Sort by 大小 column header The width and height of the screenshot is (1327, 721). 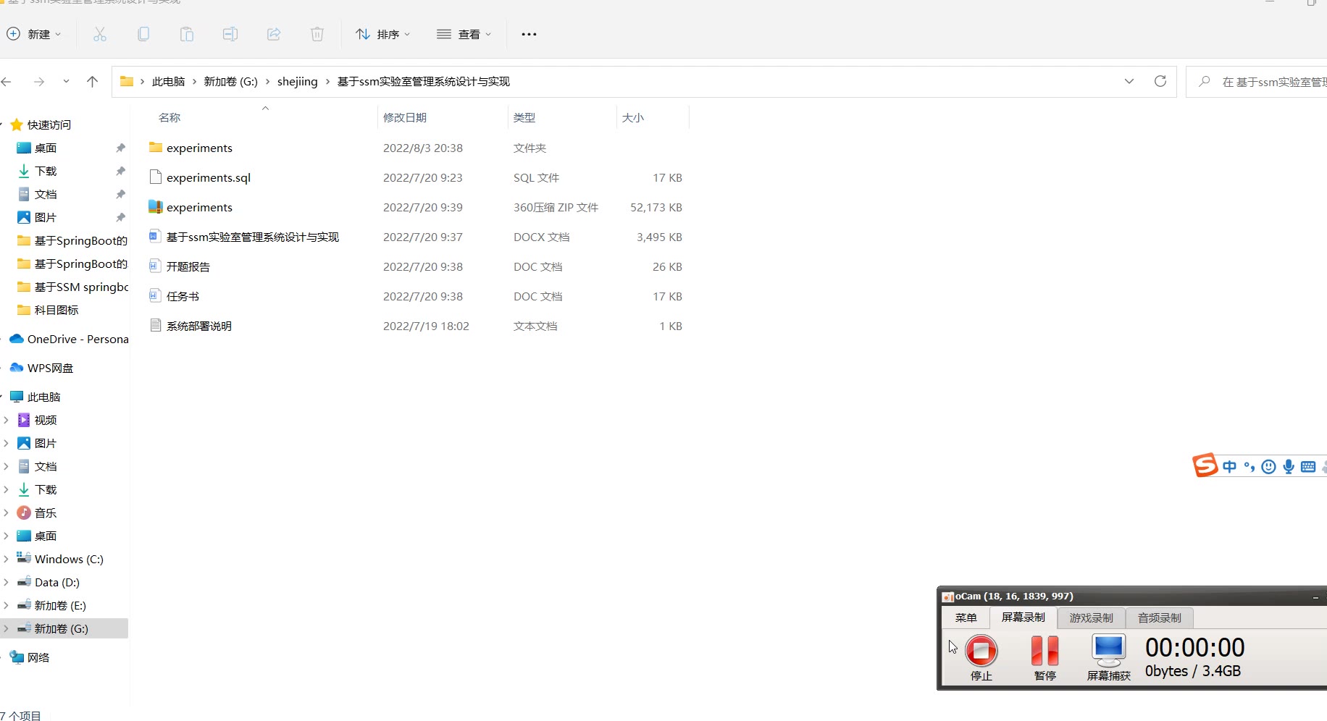pos(633,117)
